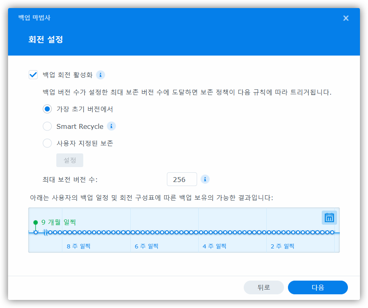Toggle the 백업 회전 활성화 checkbox

[x=33, y=75]
